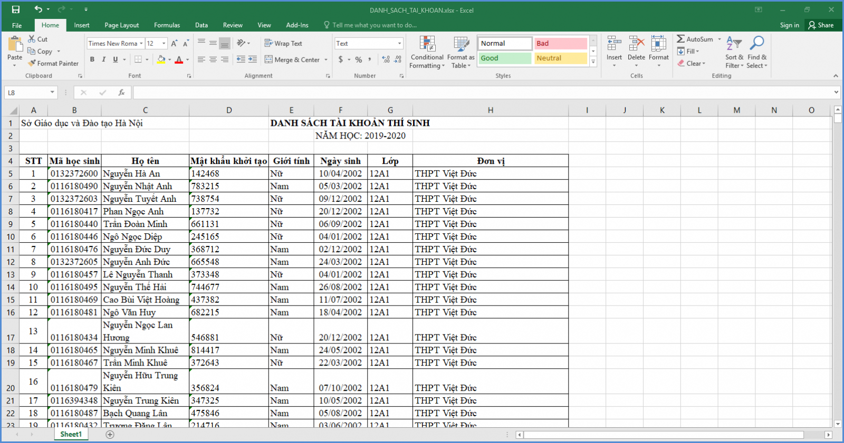
Task: Expand the number format dropdown
Action: (x=399, y=44)
